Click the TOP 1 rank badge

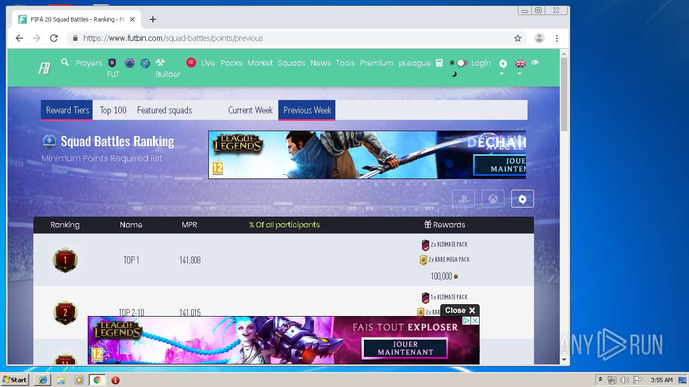pyautogui.click(x=65, y=260)
